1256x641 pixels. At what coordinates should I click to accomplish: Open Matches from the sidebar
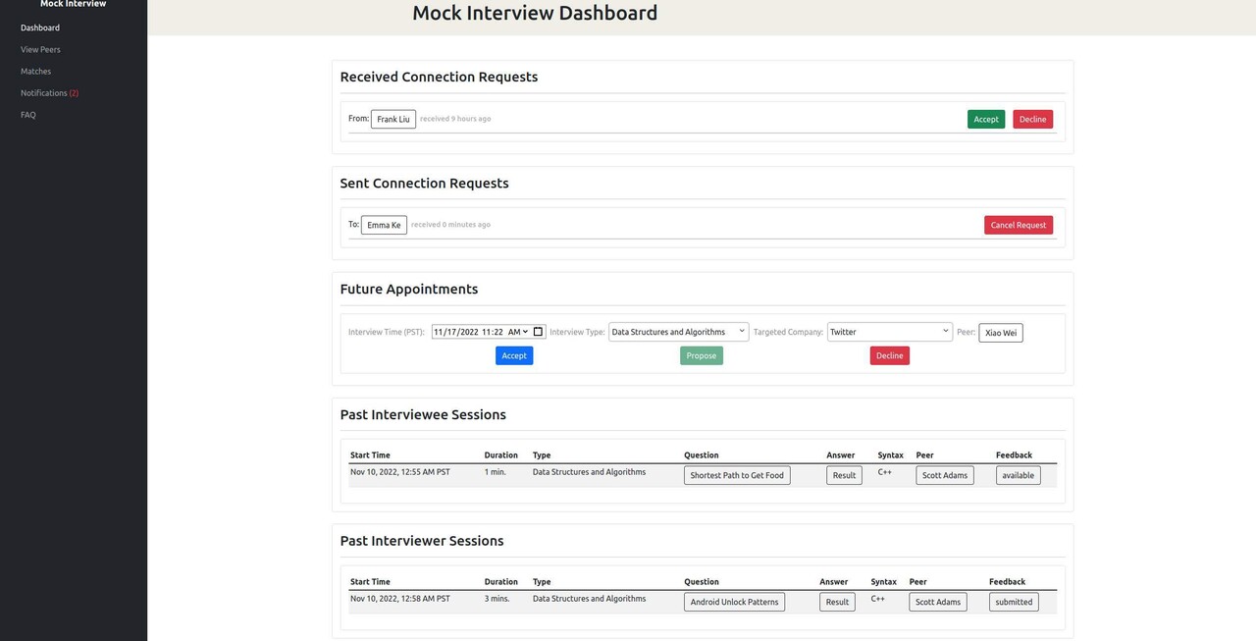(x=35, y=70)
